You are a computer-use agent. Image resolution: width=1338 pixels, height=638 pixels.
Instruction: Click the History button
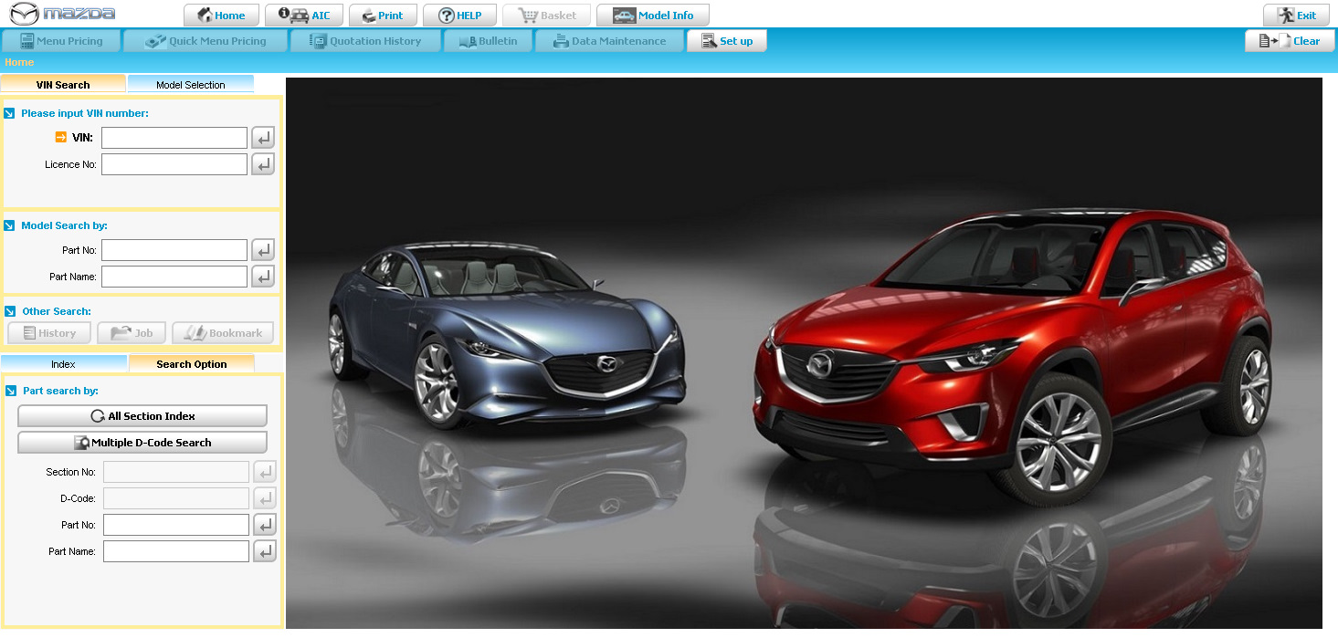click(49, 333)
